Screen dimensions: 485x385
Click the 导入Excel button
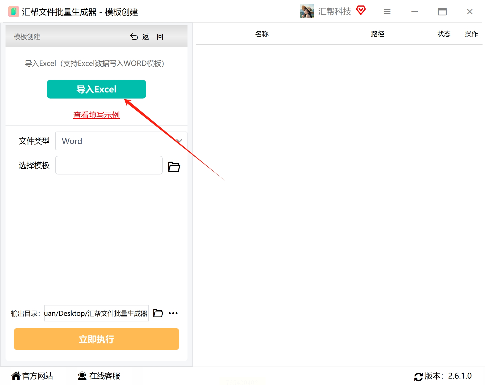click(x=97, y=89)
